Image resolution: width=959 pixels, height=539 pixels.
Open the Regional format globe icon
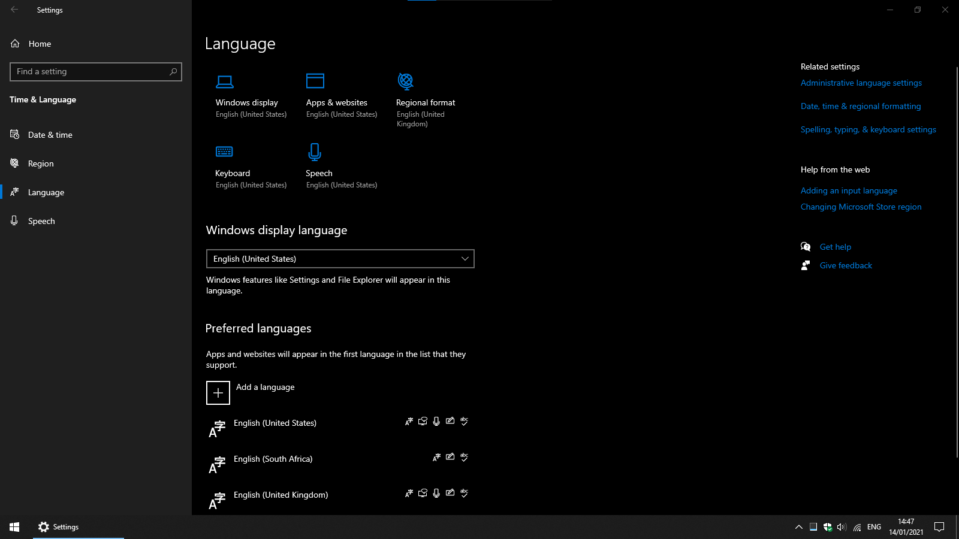[406, 81]
